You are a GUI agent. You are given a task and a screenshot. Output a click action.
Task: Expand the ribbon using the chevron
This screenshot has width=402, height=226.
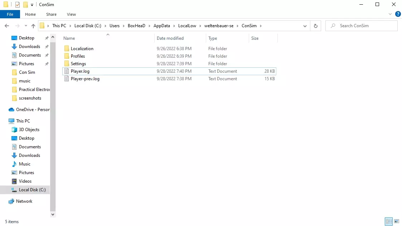(390, 14)
